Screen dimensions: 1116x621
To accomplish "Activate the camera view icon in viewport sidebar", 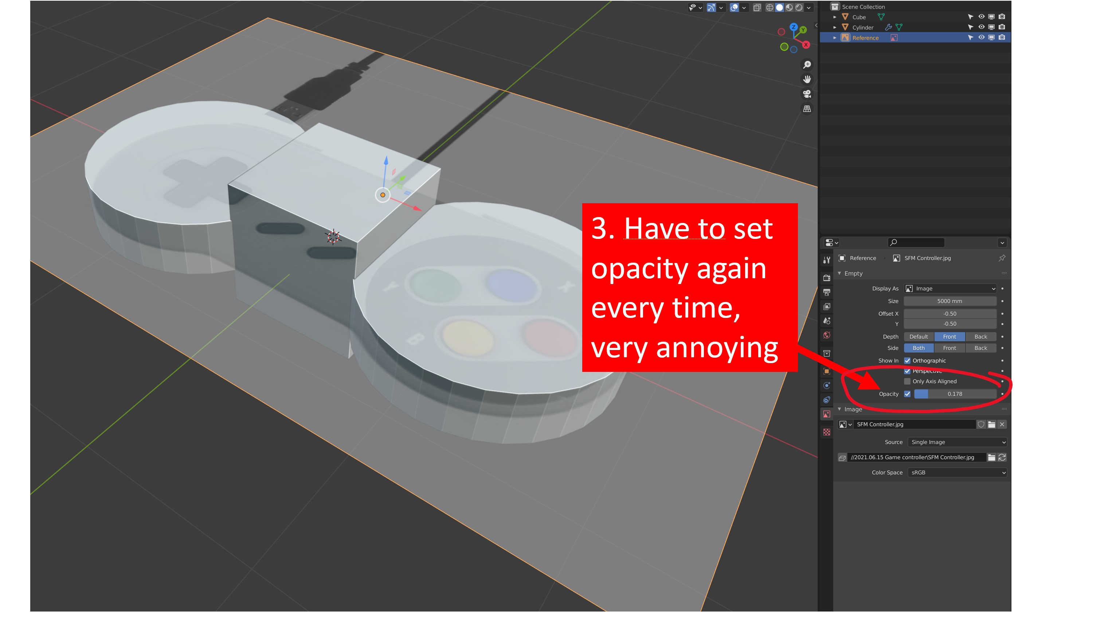I will pos(807,94).
